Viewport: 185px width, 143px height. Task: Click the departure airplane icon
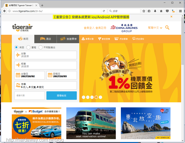coord(18,55)
